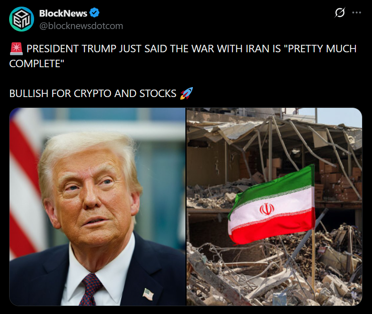Click the post text about Iran war
This screenshot has width=372, height=314.
tap(183, 56)
